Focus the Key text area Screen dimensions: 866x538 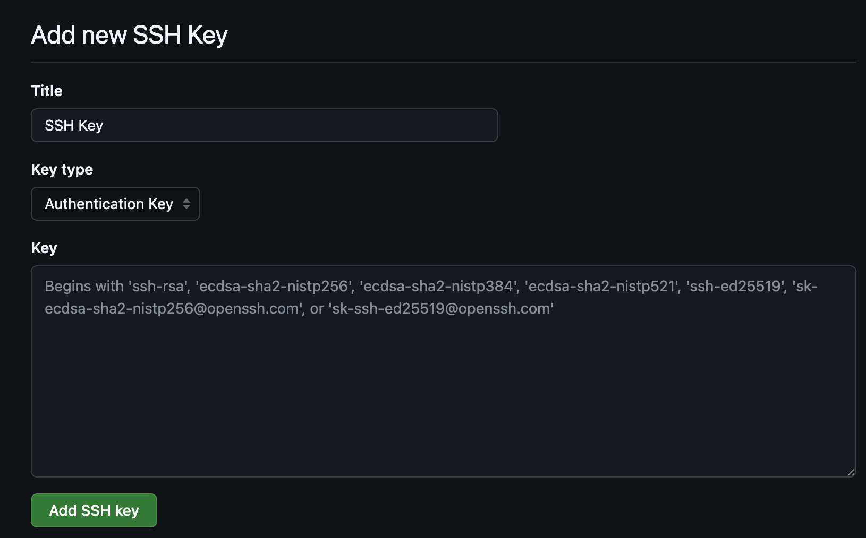coord(443,371)
